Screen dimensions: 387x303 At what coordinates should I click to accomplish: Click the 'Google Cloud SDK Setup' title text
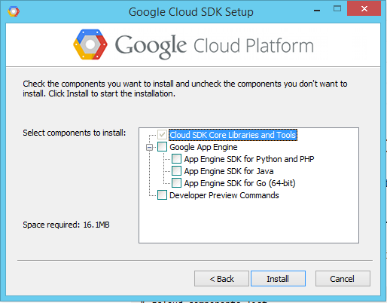(x=191, y=12)
